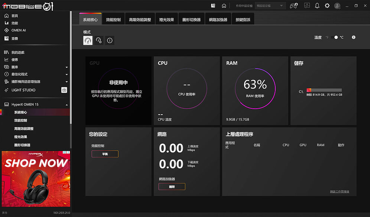Open the 優惠 deals section
The height and width of the screenshot is (217, 370).
[14, 60]
